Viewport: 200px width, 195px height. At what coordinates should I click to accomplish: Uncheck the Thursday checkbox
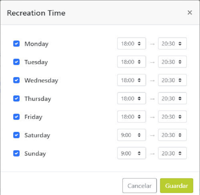pos(16,99)
